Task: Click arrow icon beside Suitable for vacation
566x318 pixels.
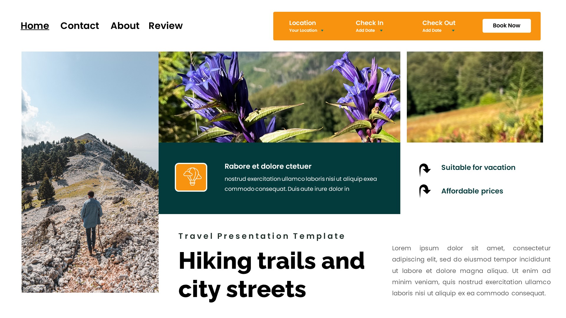Action: 425,170
